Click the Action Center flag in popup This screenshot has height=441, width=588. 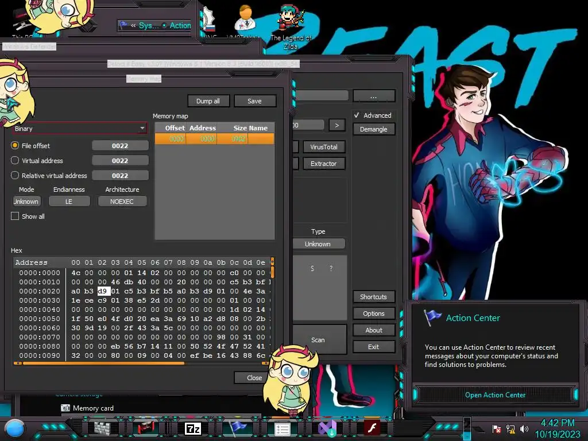(x=432, y=318)
